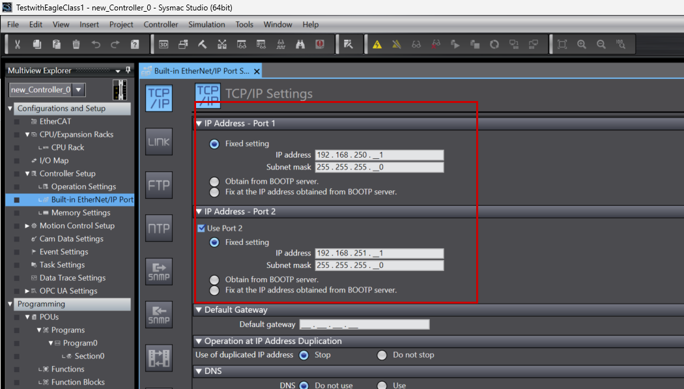Select Memory Settings tree item
The height and width of the screenshot is (389, 684).
coord(81,213)
